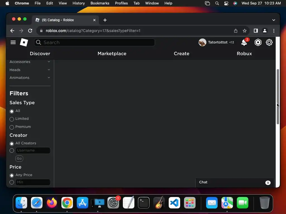The height and width of the screenshot is (214, 286).
Task: Open the Profiles menu in the menu bar
Action: click(121, 3)
